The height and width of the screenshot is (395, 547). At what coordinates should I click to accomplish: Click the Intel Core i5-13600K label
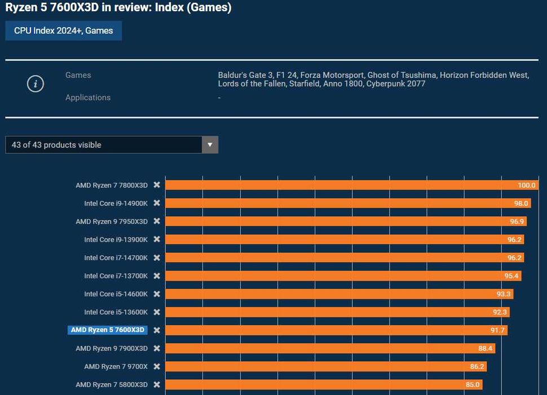point(116,312)
